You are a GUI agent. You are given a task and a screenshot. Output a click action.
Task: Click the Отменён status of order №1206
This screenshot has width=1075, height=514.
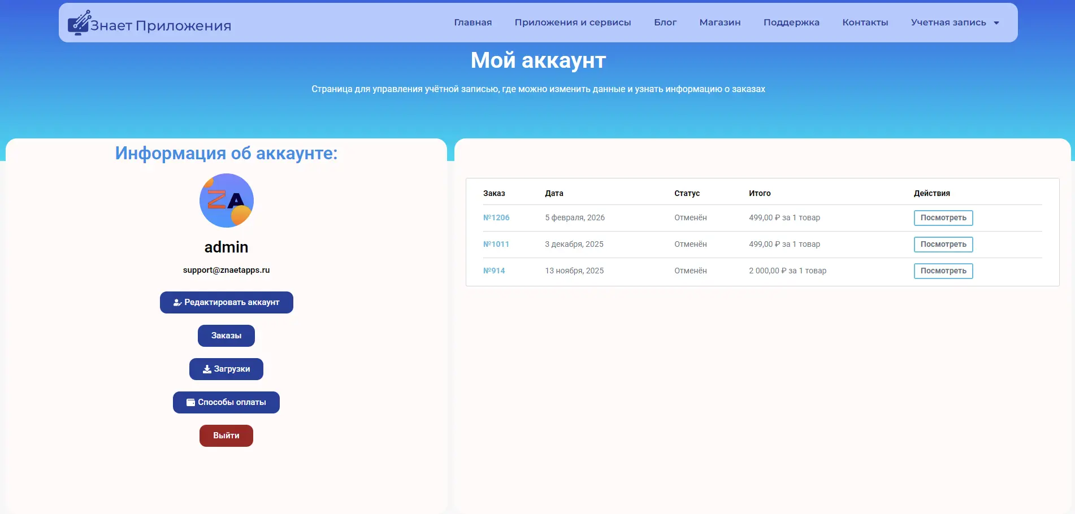point(690,217)
